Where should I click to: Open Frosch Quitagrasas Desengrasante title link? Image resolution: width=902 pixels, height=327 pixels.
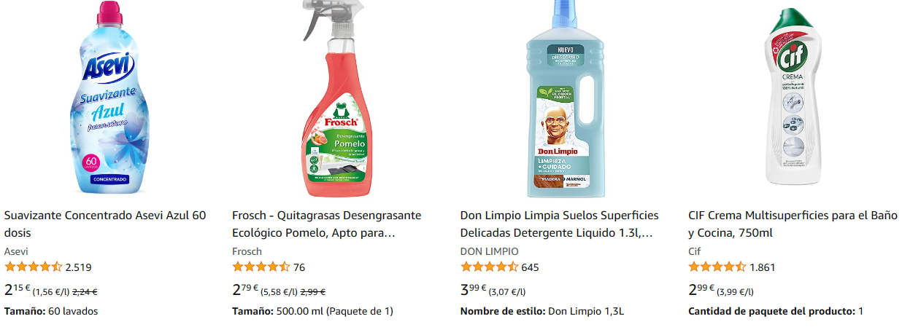click(x=327, y=224)
